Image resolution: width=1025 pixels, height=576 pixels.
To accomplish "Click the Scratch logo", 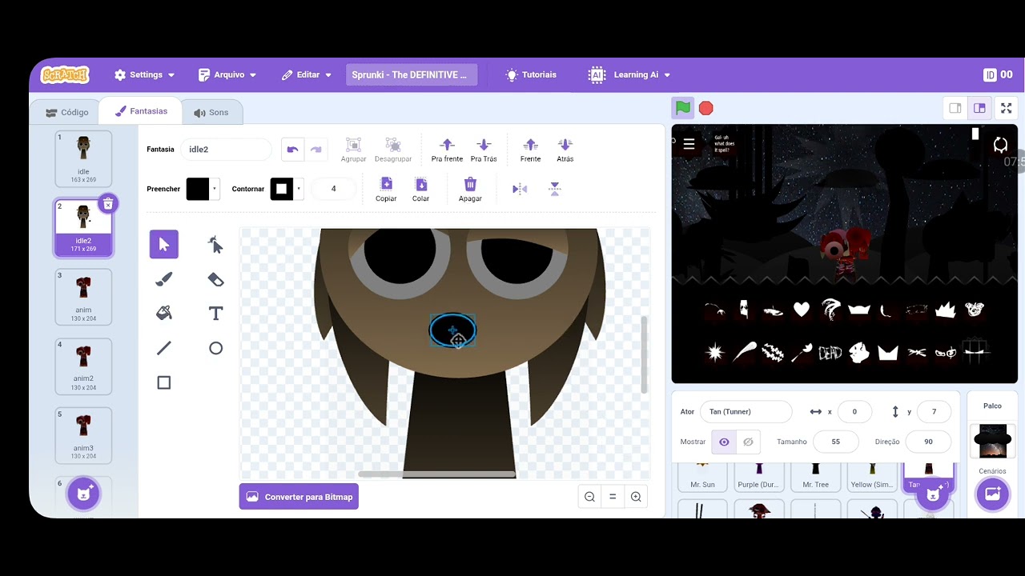I will point(65,74).
